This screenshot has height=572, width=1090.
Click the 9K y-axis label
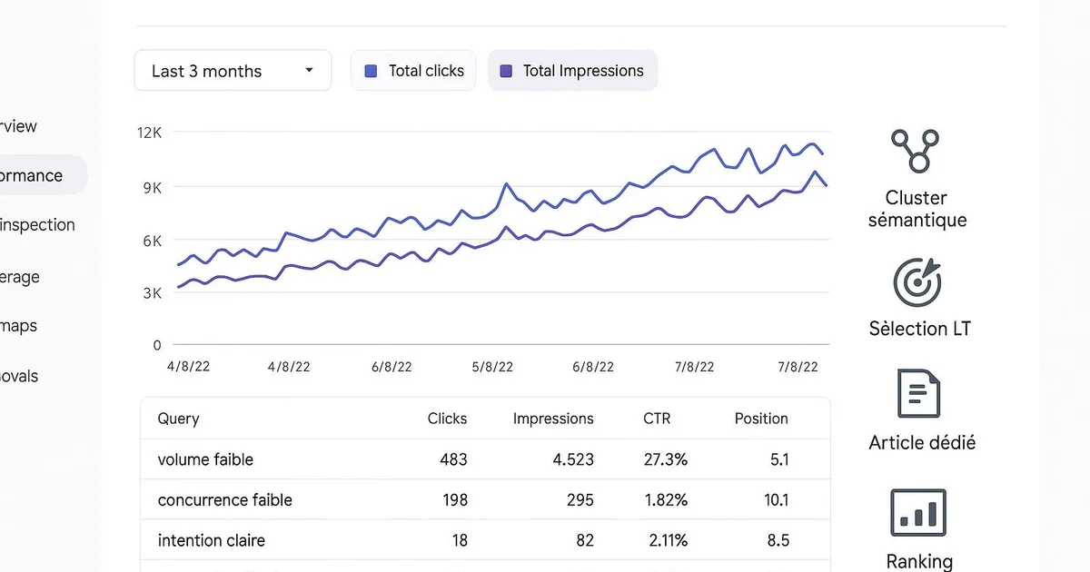[151, 187]
